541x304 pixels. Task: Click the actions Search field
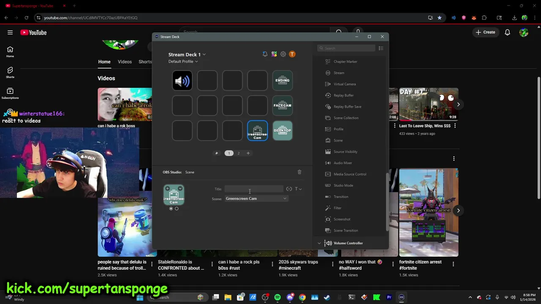[346, 48]
